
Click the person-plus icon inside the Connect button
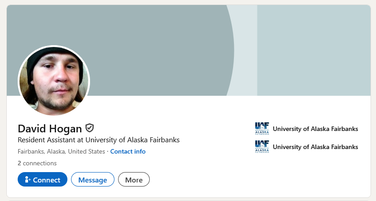tap(28, 179)
